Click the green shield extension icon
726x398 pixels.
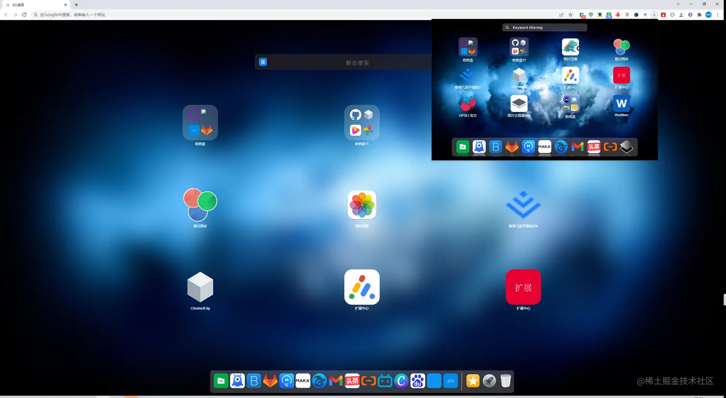[x=591, y=15]
